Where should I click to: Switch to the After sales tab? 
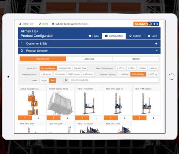click(89, 59)
